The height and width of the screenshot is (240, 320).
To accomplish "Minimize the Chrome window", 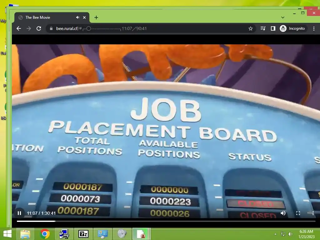I will (294, 13).
